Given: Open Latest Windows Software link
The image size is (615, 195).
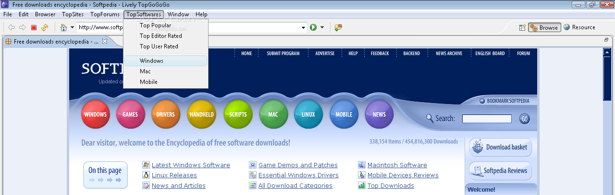Looking at the screenshot, I should 191,165.
